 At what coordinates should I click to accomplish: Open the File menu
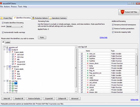click(1, 7)
